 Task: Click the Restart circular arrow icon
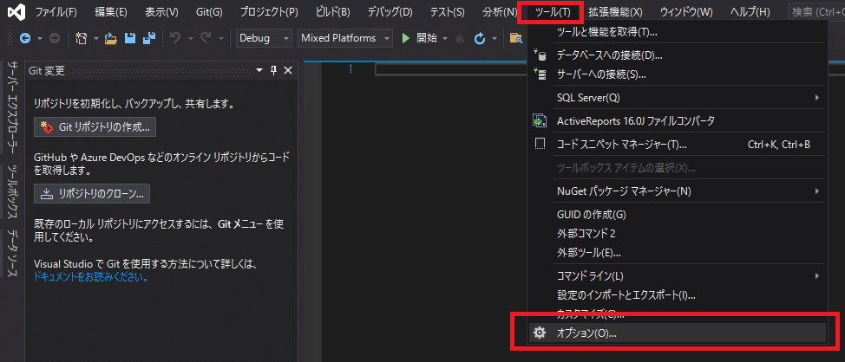point(479,38)
